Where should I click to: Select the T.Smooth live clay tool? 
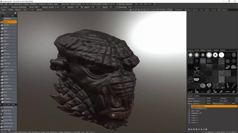tap(9, 114)
